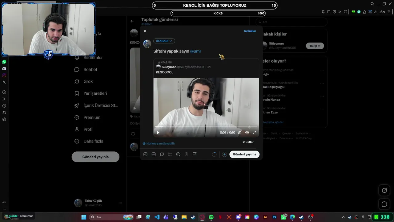Open Bildirimler in the left navigation
The width and height of the screenshot is (394, 222).
89,58
